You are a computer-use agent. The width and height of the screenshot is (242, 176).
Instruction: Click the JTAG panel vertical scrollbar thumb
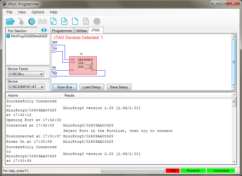[x=234, y=62]
